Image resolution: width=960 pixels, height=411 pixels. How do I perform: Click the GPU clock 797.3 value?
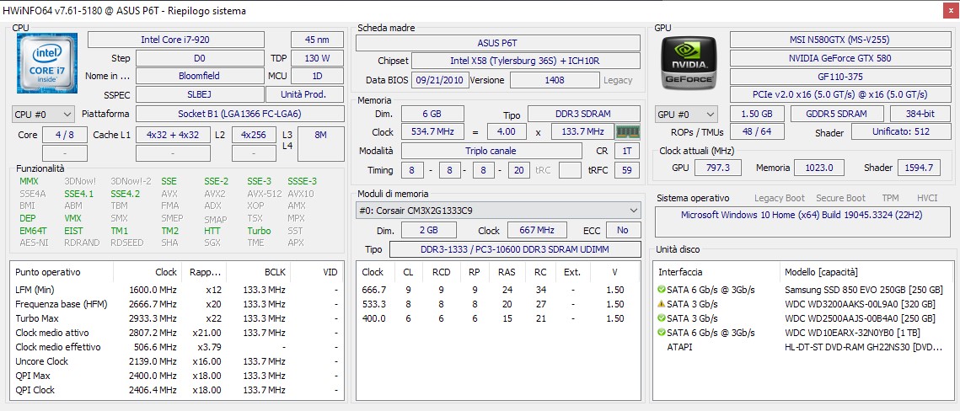[718, 168]
